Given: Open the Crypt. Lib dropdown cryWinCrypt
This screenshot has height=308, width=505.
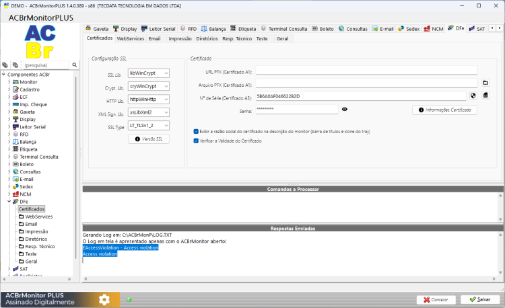Looking at the screenshot, I should click(149, 86).
